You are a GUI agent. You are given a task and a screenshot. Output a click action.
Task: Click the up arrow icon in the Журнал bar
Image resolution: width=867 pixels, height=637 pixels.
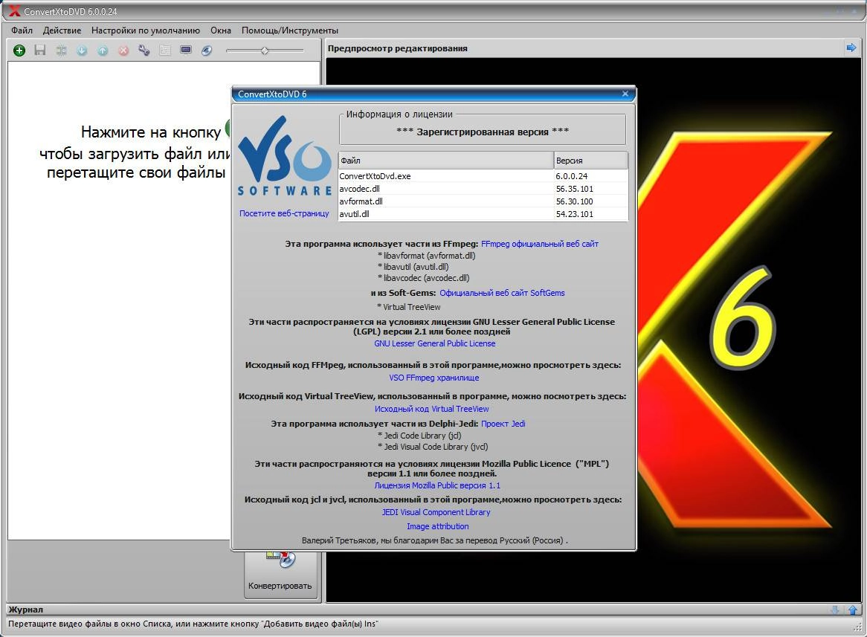(x=853, y=610)
